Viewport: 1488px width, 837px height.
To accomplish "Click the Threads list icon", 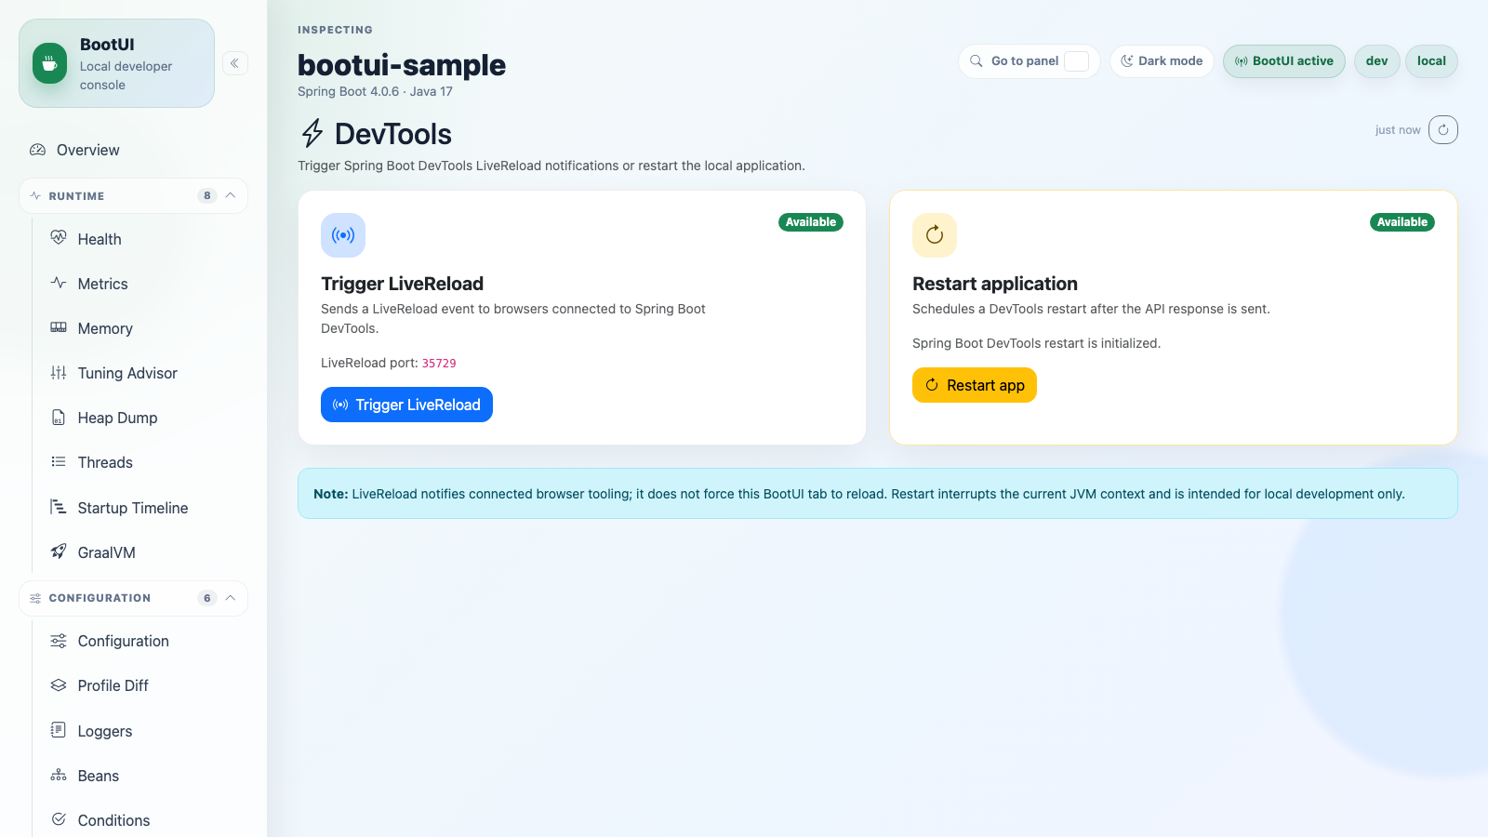I will [x=59, y=461].
